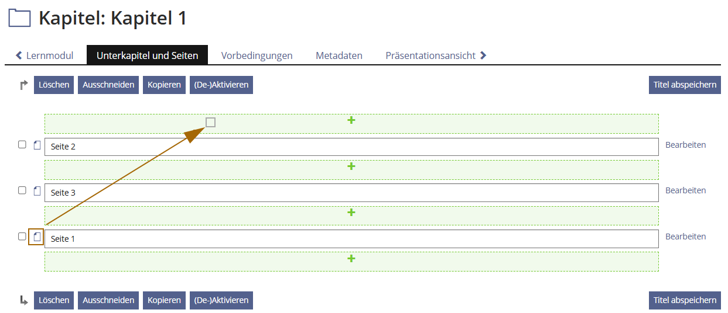The image size is (728, 313).
Task: Tick the checkbox for Seite 3
Action: click(22, 190)
